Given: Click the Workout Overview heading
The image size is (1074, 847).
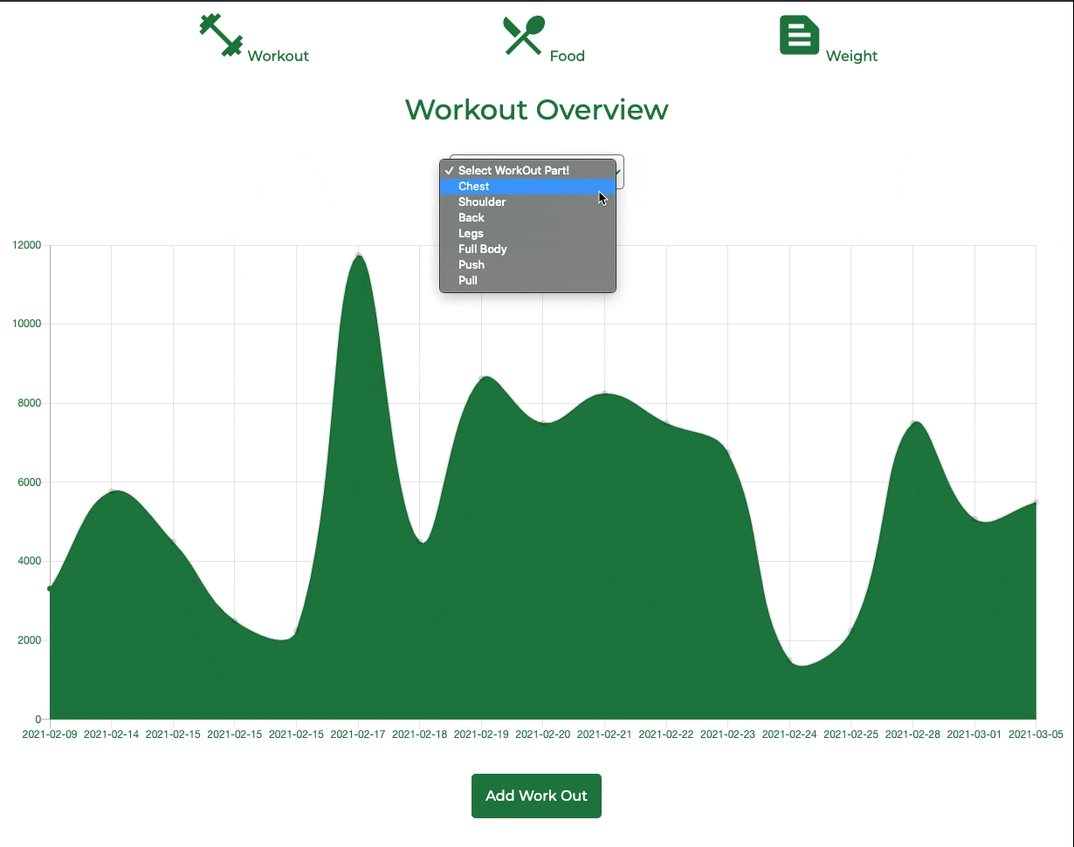Looking at the screenshot, I should pyautogui.click(x=536, y=110).
